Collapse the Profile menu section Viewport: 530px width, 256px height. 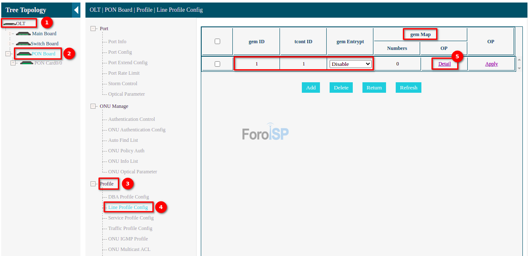[x=93, y=184]
